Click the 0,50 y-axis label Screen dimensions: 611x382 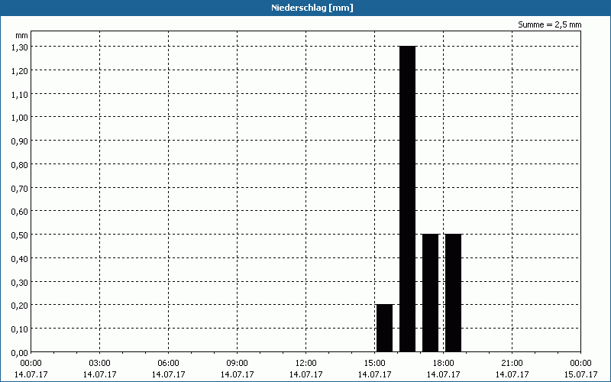point(20,235)
